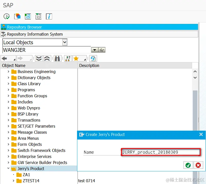Click the scroll up arrow in tree
This screenshot has width=206, height=184.
195,72
